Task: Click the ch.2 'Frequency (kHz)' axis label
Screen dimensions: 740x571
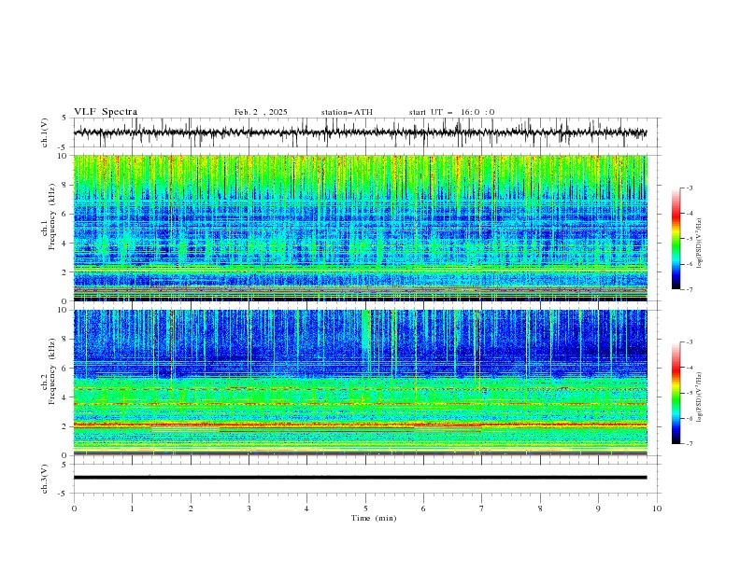Action: tap(52, 371)
